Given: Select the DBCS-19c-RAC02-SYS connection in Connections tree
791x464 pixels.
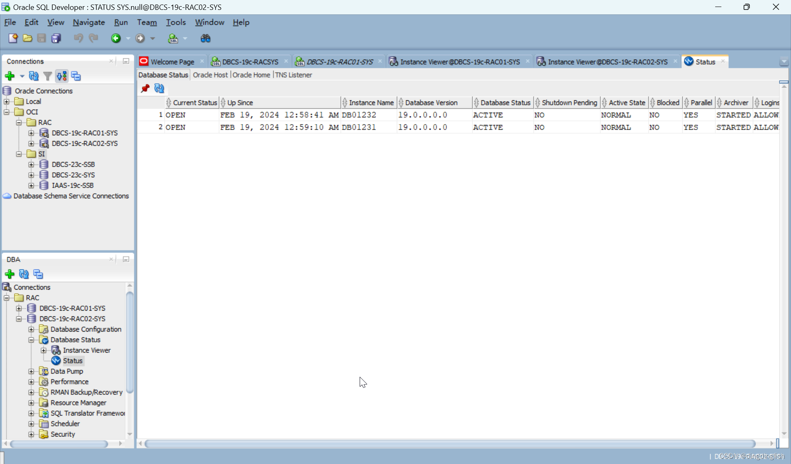Looking at the screenshot, I should (x=84, y=144).
